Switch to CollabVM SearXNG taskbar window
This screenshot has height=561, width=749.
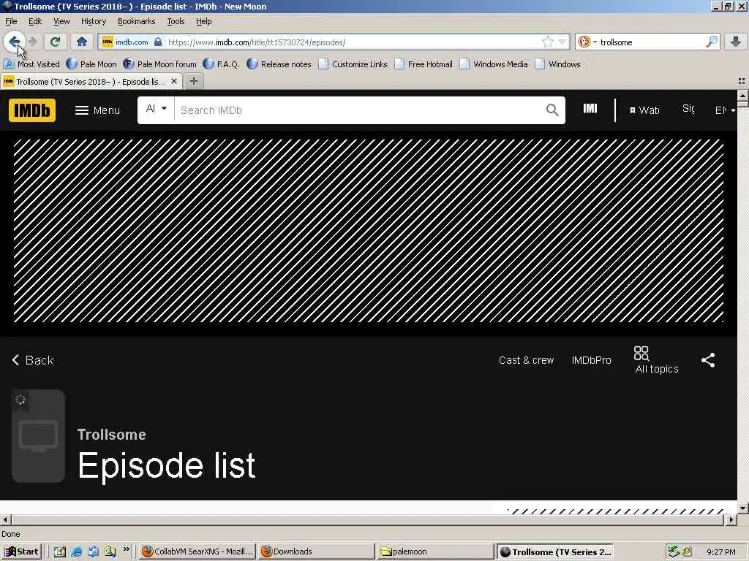(197, 552)
